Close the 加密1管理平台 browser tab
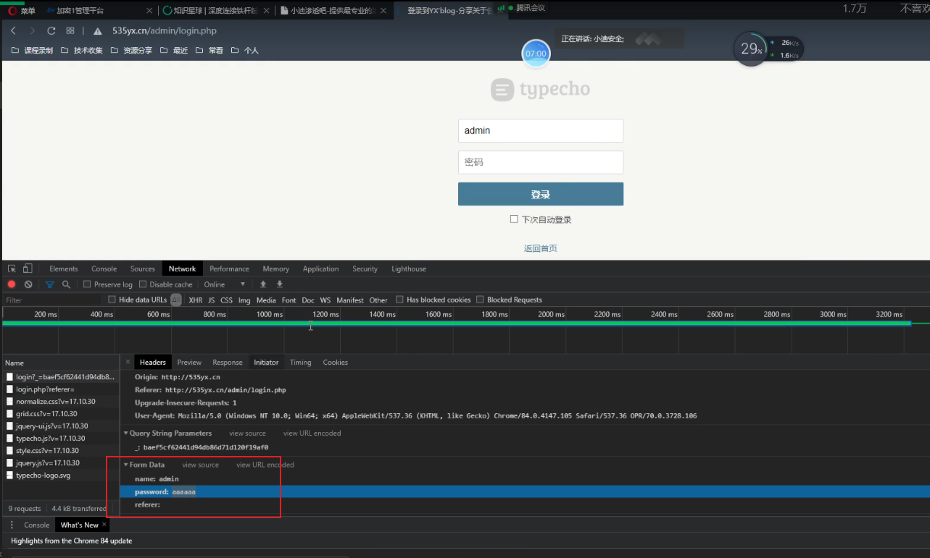This screenshot has width=930, height=558. click(x=149, y=10)
